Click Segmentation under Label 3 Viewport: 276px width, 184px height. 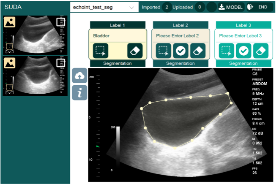coord(243,63)
